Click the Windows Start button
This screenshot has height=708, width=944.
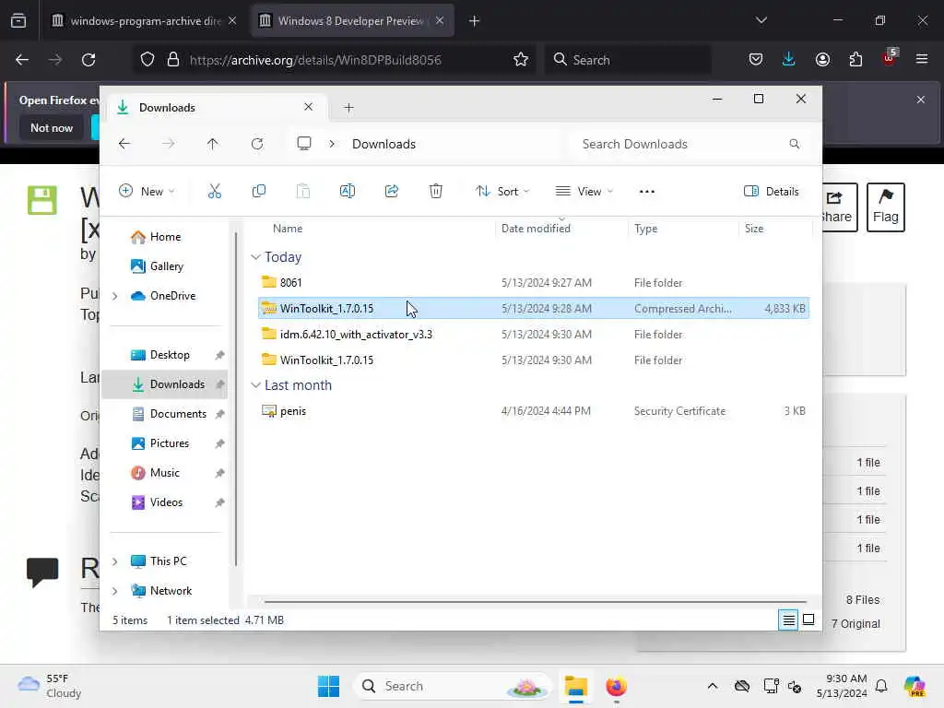[x=329, y=686]
